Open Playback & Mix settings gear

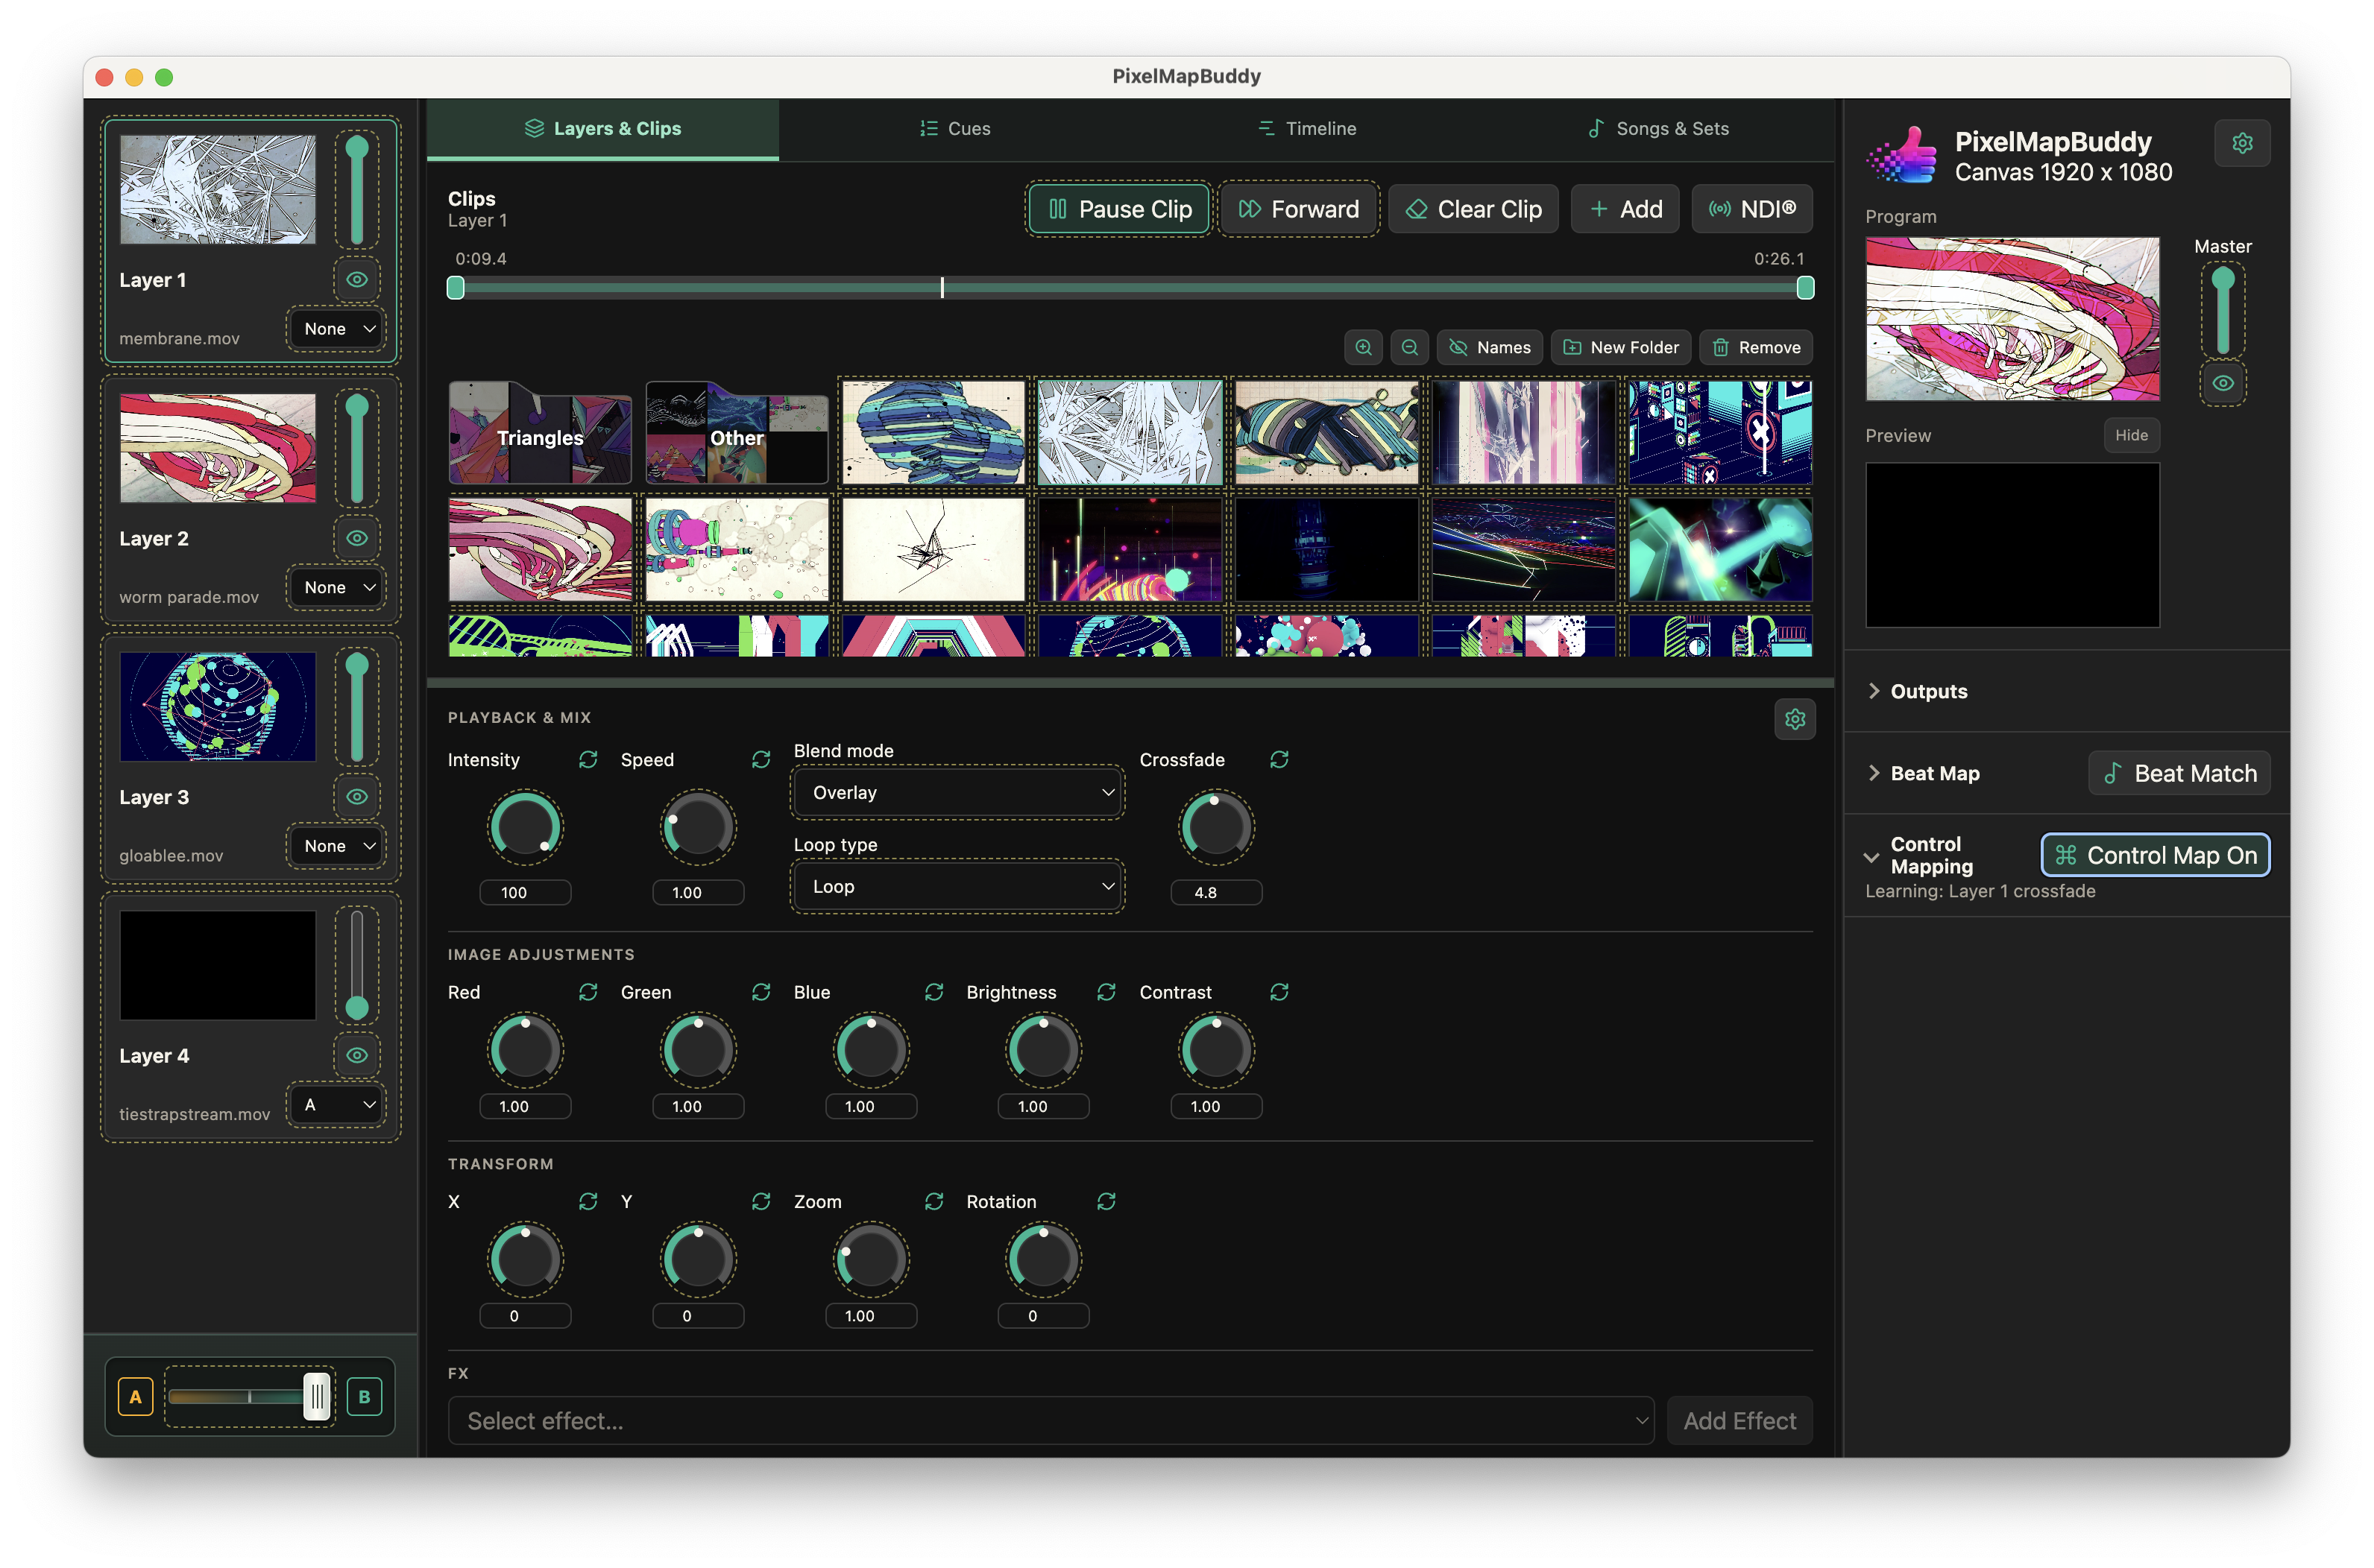(x=1795, y=719)
